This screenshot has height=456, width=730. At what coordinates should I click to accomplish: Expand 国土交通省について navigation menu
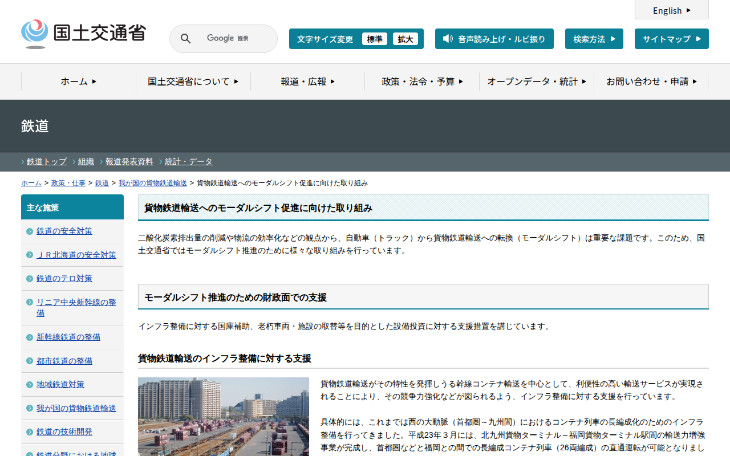(193, 82)
